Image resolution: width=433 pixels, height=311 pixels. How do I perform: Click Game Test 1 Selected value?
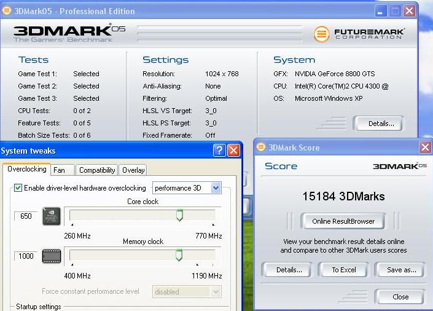86,74
